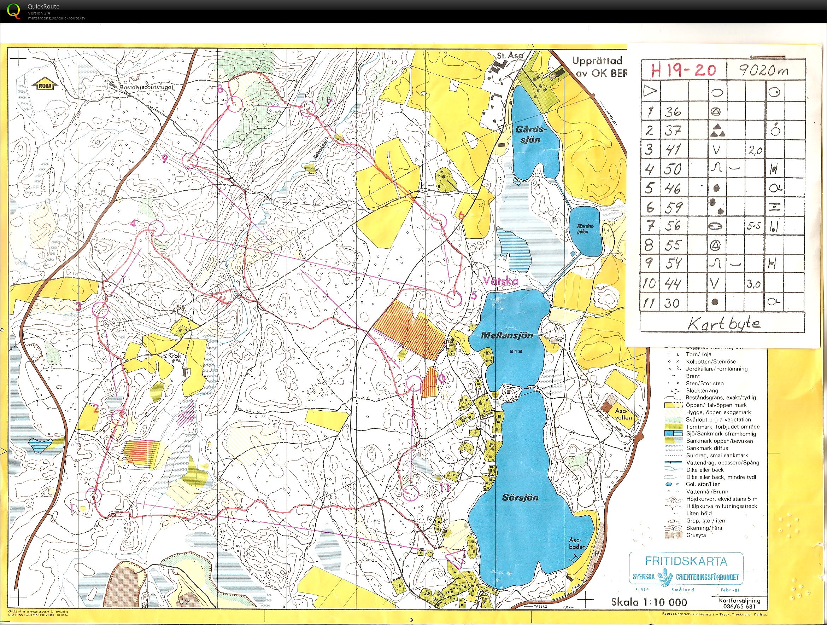Click the "Skärning/Fåra" legend entry
This screenshot has height=625, width=827.
(704, 528)
